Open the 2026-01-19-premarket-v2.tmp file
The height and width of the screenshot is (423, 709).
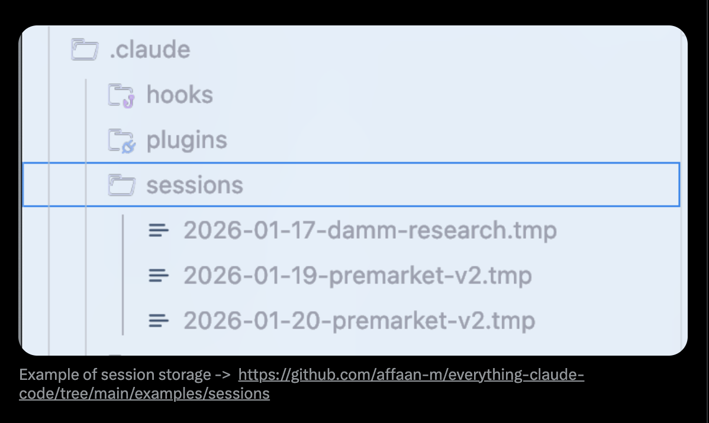[x=357, y=275]
